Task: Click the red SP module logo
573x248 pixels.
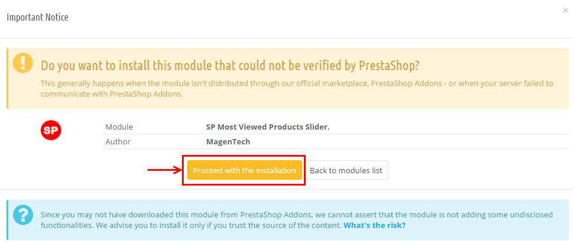Action: point(51,130)
